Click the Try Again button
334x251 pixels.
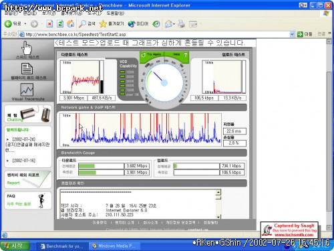click(152, 54)
